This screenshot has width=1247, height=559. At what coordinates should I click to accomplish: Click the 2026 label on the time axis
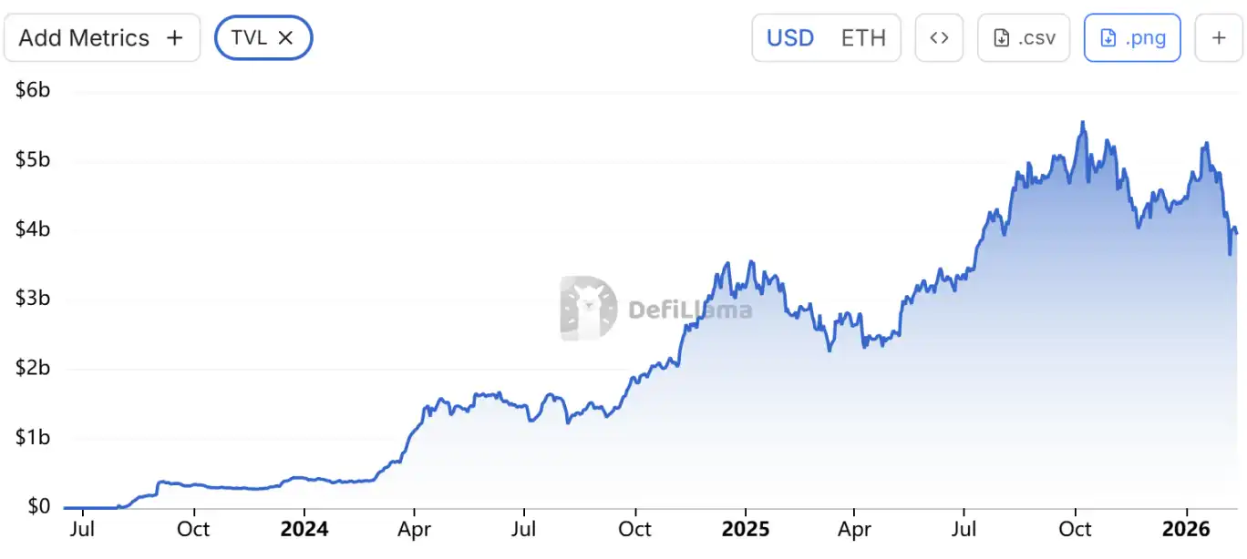coord(1188,528)
